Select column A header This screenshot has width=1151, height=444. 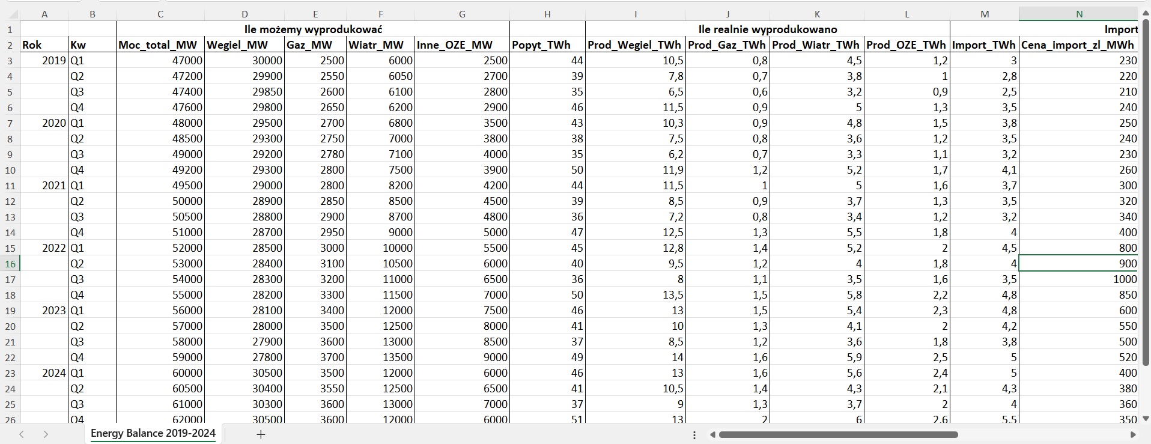click(x=44, y=14)
